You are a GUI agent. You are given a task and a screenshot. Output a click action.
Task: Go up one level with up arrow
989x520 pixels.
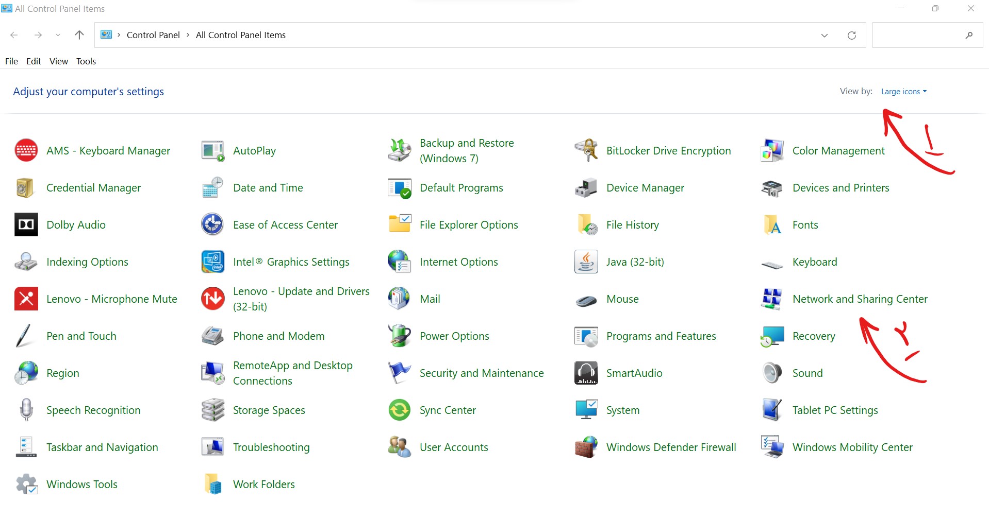coord(79,35)
